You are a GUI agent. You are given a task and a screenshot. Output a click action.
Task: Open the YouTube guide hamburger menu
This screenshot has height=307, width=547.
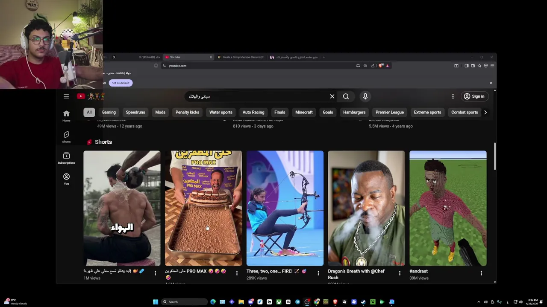(66, 96)
